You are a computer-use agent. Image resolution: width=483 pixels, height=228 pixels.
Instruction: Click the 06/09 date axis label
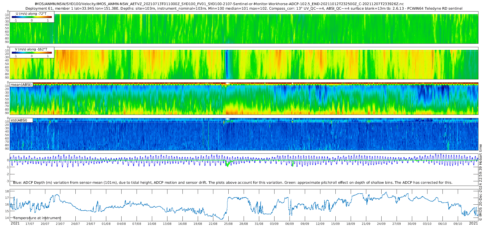point(289,224)
